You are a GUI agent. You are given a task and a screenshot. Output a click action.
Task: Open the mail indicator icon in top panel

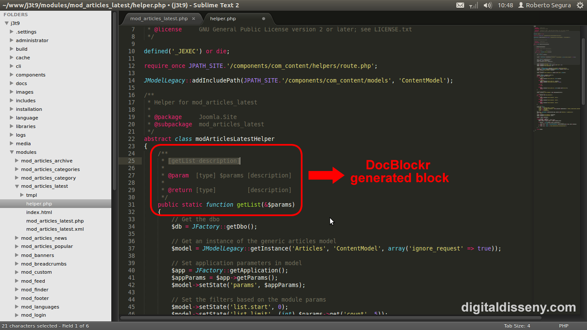click(460, 5)
